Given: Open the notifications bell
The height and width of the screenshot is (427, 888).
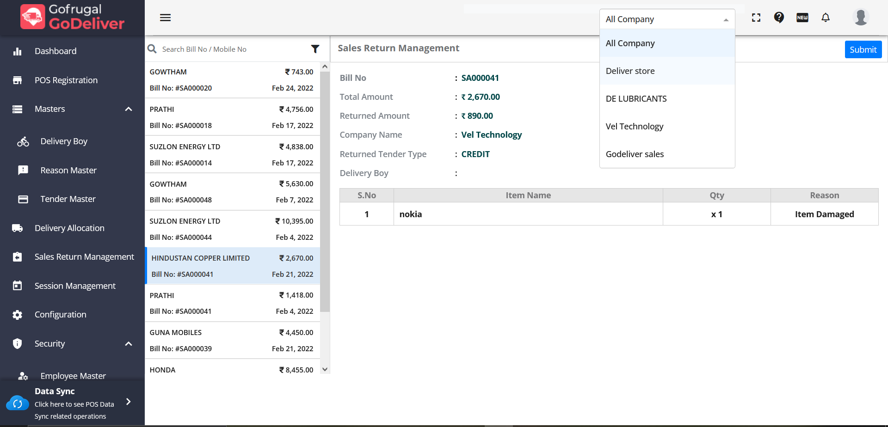Looking at the screenshot, I should coord(826,18).
